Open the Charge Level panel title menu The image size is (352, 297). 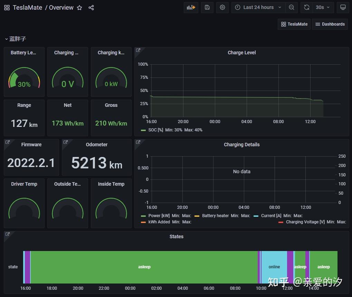pos(241,53)
